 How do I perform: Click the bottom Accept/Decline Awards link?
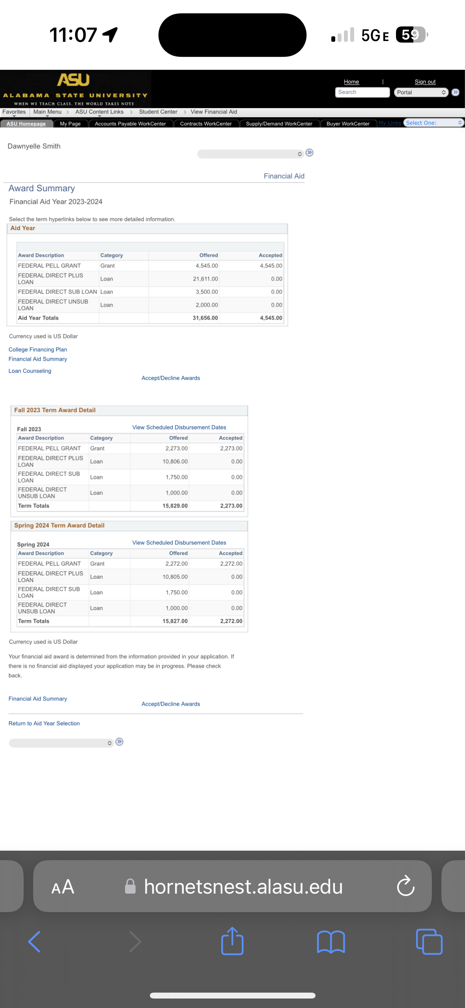click(171, 704)
